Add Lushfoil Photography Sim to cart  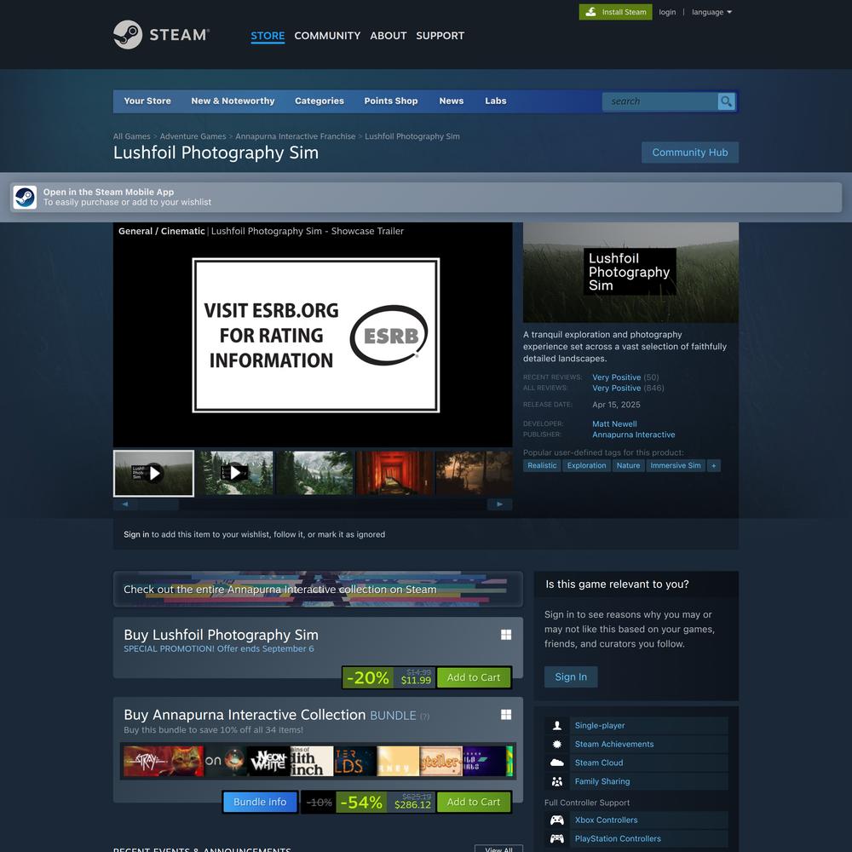click(x=473, y=677)
